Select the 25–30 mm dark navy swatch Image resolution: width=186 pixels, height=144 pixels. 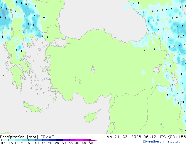click(59, 140)
